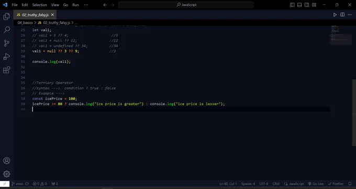Click the main branch indicator
This screenshot has height=189, width=356.
17,184
